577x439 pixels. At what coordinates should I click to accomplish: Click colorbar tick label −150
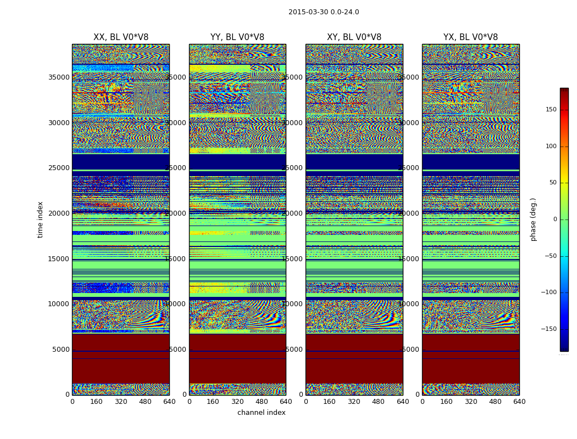[x=548, y=329]
